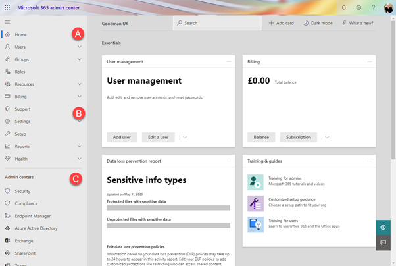Select the Groups icon in sidebar
The width and height of the screenshot is (396, 266).
tap(8, 59)
